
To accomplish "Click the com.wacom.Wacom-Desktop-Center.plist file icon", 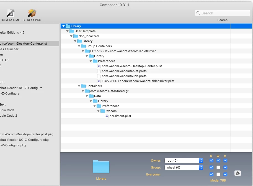I will (x=99, y=66).
